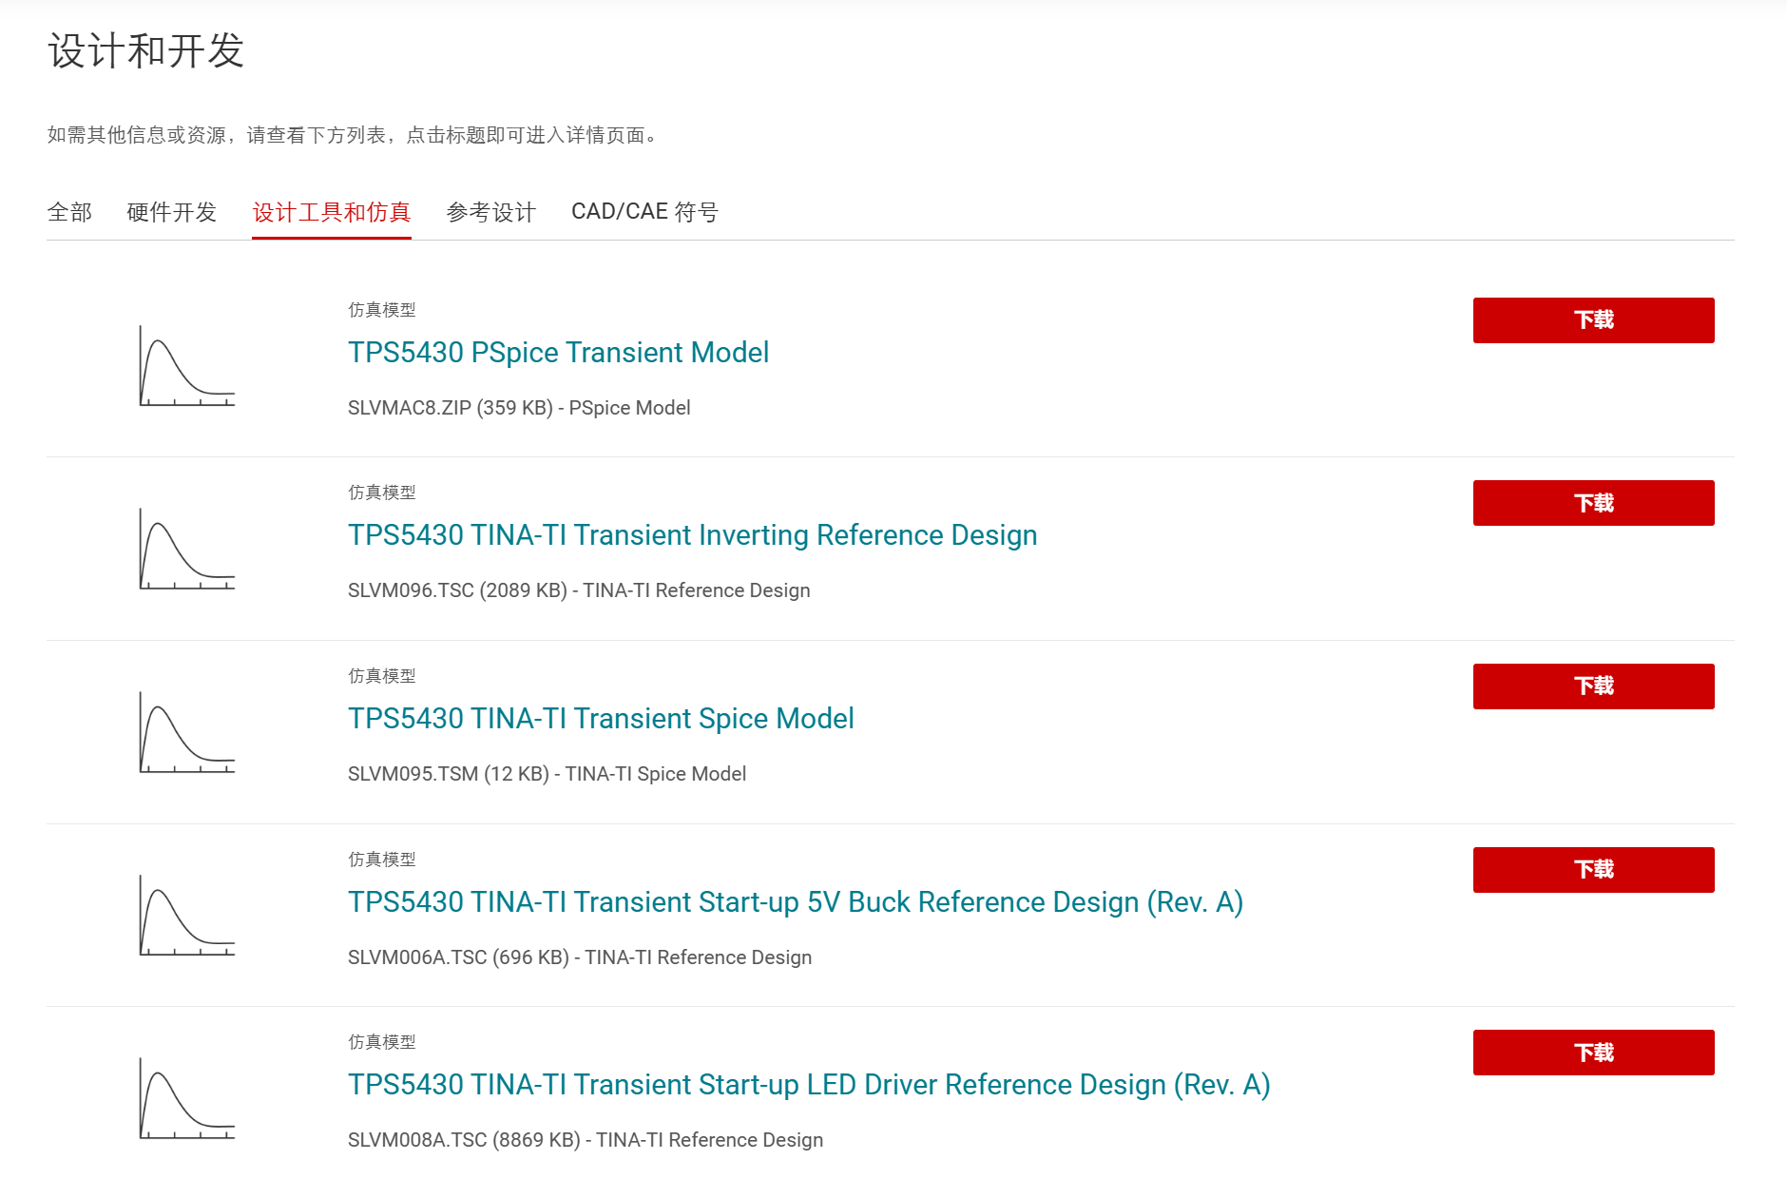
Task: Click the 仿真模型 label above Transient Inverting Reference Design
Action: pos(382,493)
